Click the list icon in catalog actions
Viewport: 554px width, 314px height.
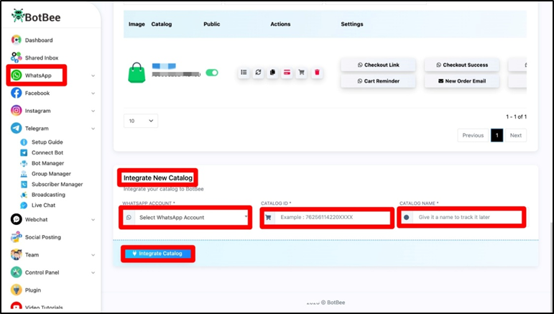pyautogui.click(x=244, y=73)
